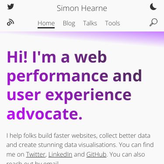Image resolution: width=164 pixels, height=164 pixels.
Task: Click the Simon Hearne site title
Action: [x=82, y=8]
